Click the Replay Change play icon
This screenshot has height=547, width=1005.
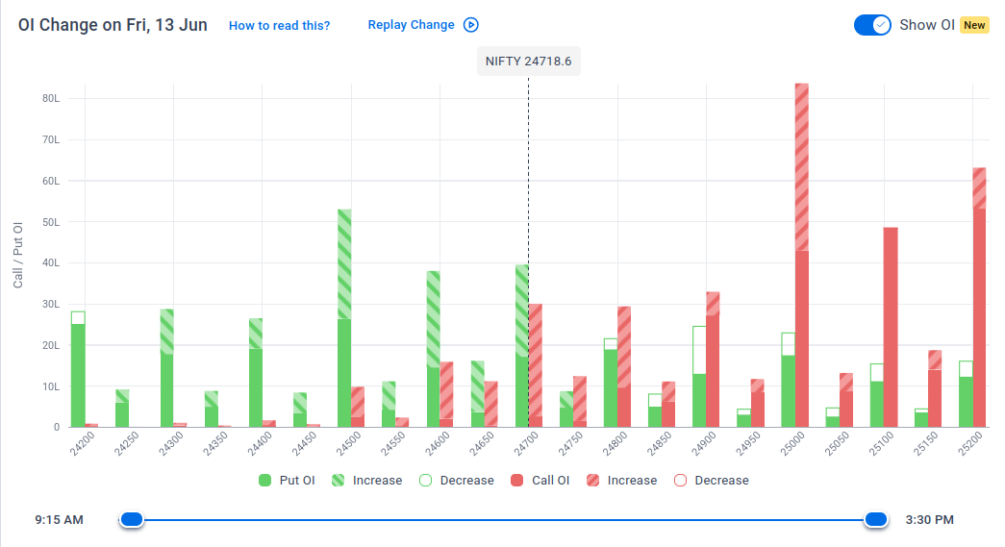471,25
